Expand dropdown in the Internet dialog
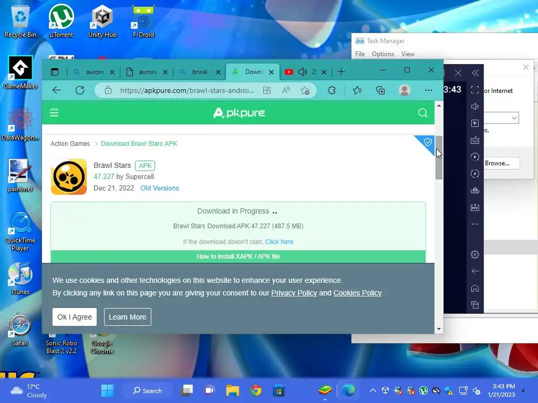 514,118
